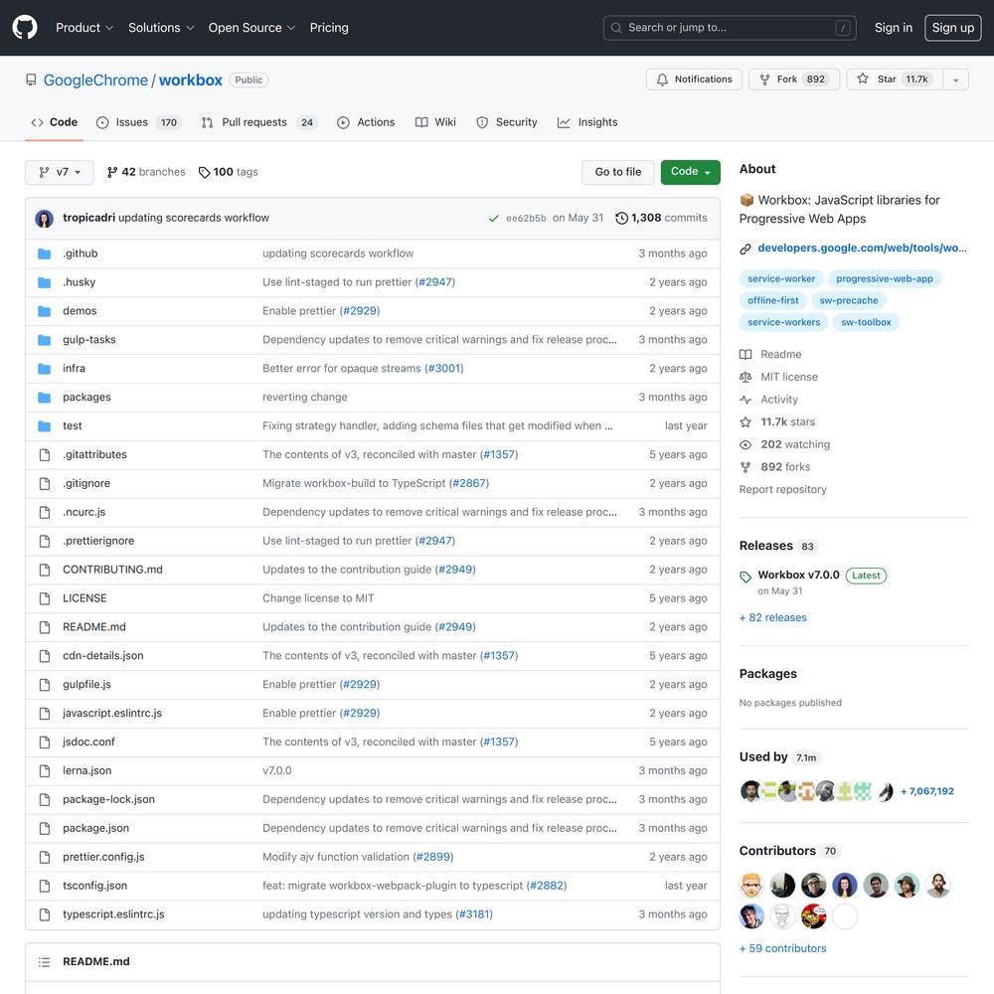Screen dimensions: 994x994
Task: Open the developers.google.com website link
Action: (862, 248)
